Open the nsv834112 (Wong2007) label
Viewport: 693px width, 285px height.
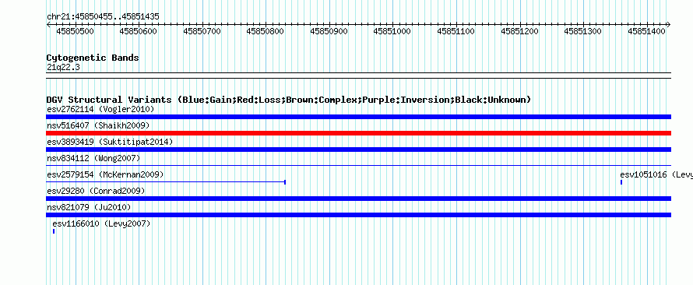pos(93,158)
